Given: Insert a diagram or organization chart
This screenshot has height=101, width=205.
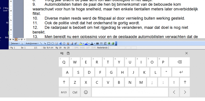Looking at the screenshot, I should 64,43.
